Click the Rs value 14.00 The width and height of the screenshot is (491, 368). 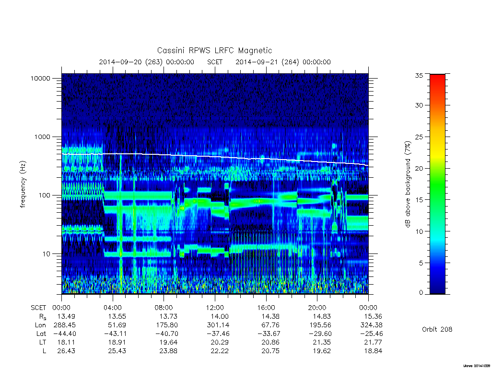pos(220,317)
